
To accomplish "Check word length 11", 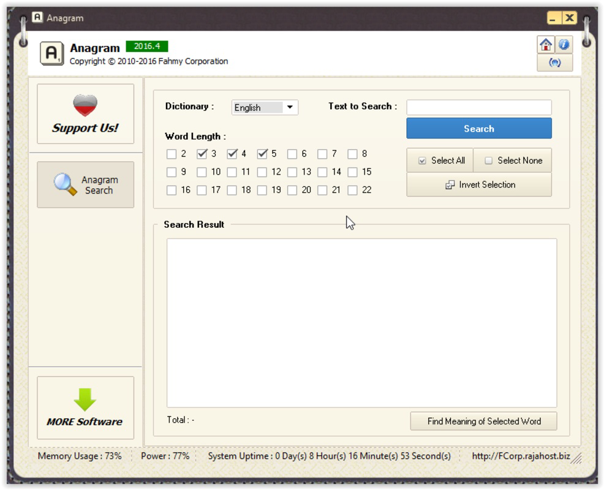I will tap(232, 172).
